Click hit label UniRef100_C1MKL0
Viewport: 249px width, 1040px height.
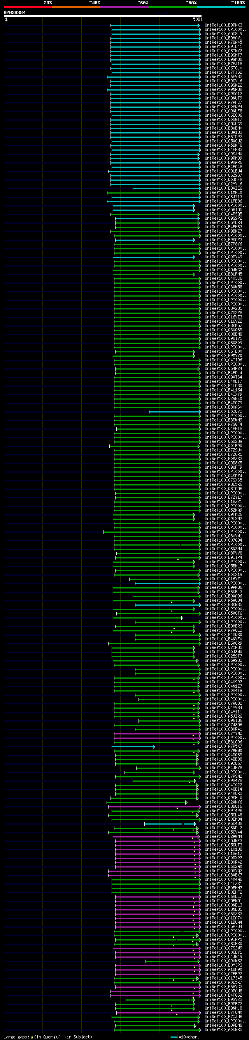pyautogui.click(x=223, y=192)
